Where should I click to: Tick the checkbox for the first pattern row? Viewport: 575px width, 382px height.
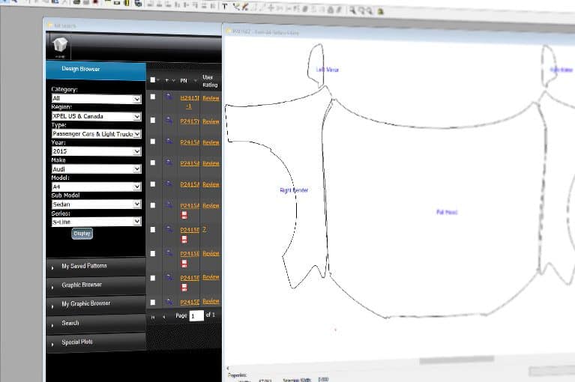[153, 97]
